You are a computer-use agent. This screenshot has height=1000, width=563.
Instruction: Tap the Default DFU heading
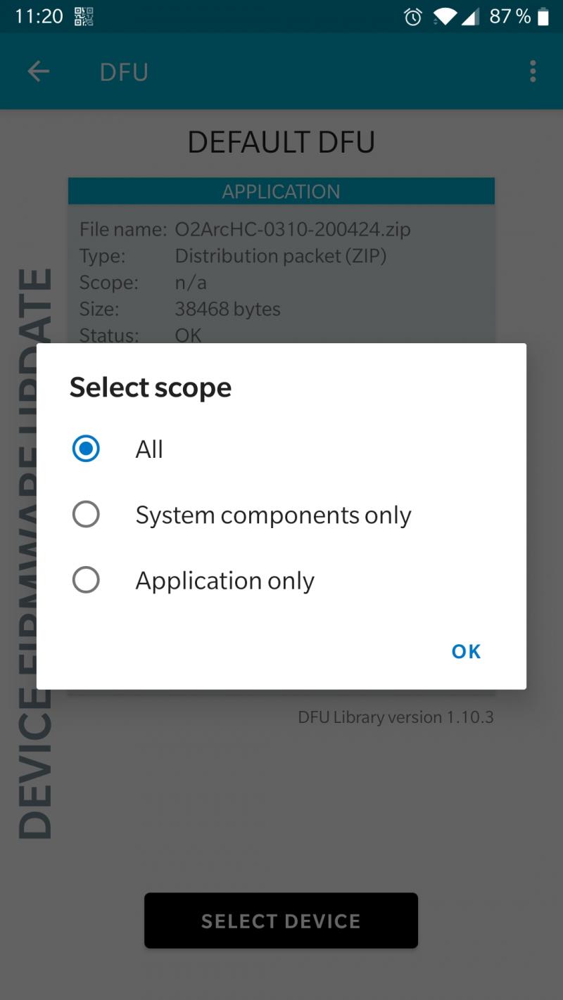click(x=281, y=142)
